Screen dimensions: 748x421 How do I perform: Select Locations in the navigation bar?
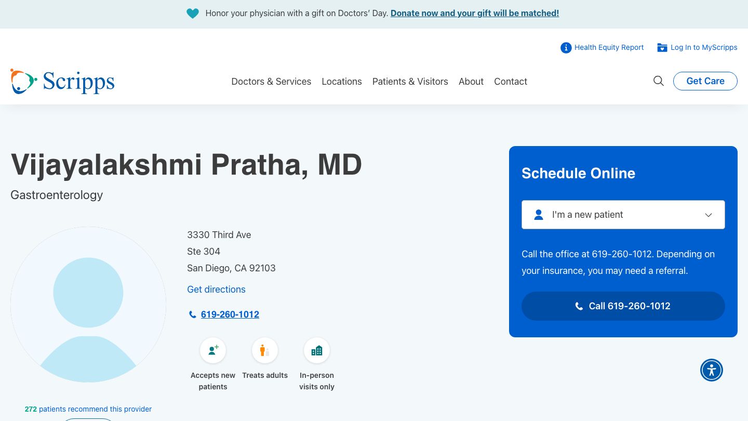point(342,81)
